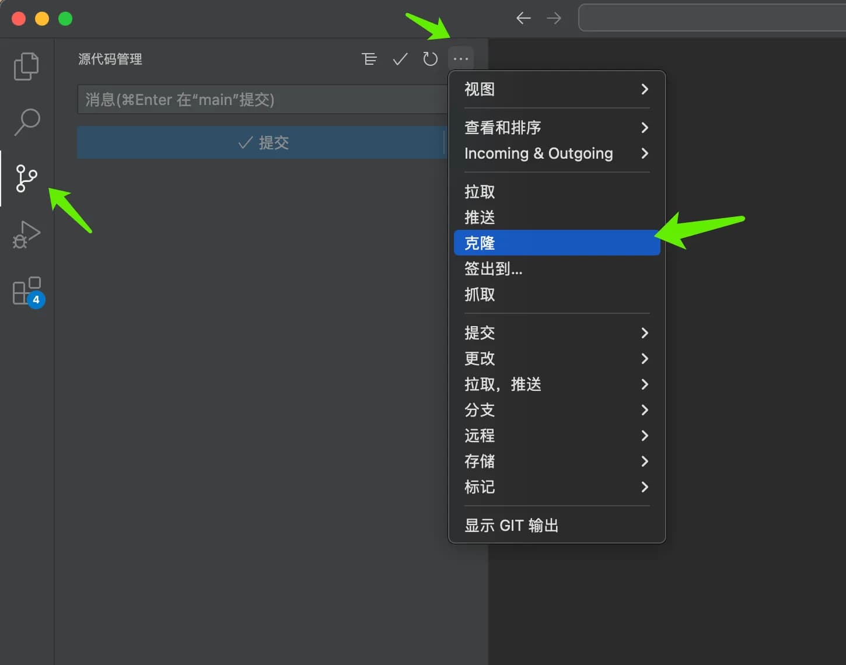Expand the 查看和排序 submenu
This screenshot has width=846, height=665.
click(x=557, y=128)
